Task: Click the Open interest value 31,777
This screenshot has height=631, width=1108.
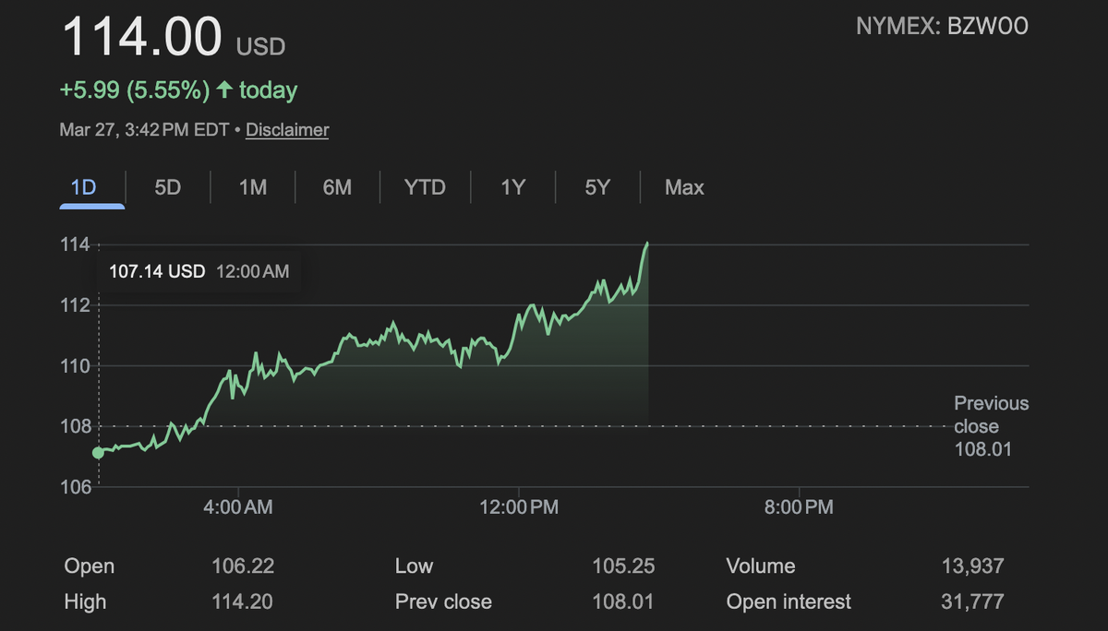Action: 972,602
